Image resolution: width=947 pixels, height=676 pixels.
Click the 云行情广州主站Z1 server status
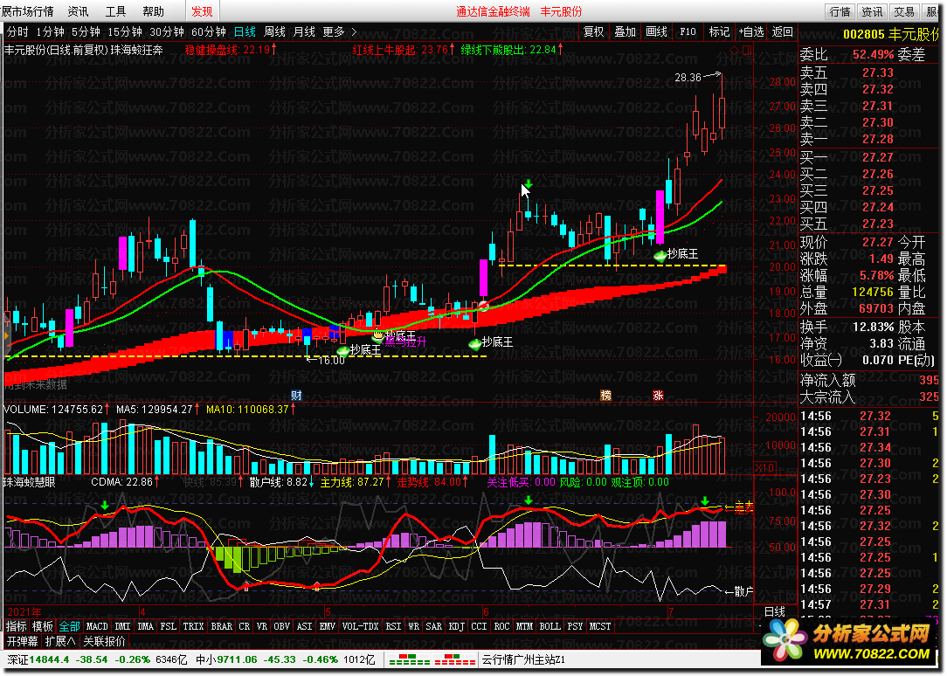pos(523,659)
